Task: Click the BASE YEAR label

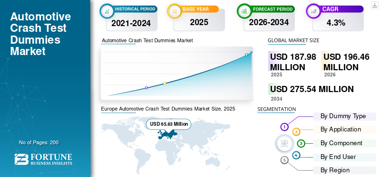Action: click(x=196, y=9)
